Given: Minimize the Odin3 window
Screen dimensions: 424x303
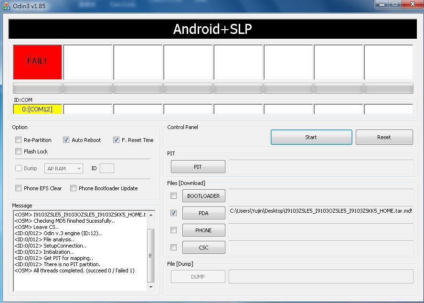Looking at the screenshot, I should click(x=382, y=4).
